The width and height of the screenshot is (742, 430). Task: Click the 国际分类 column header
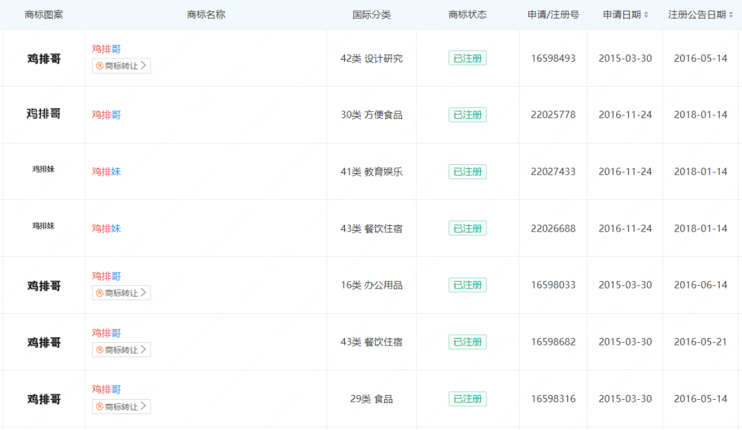(372, 14)
